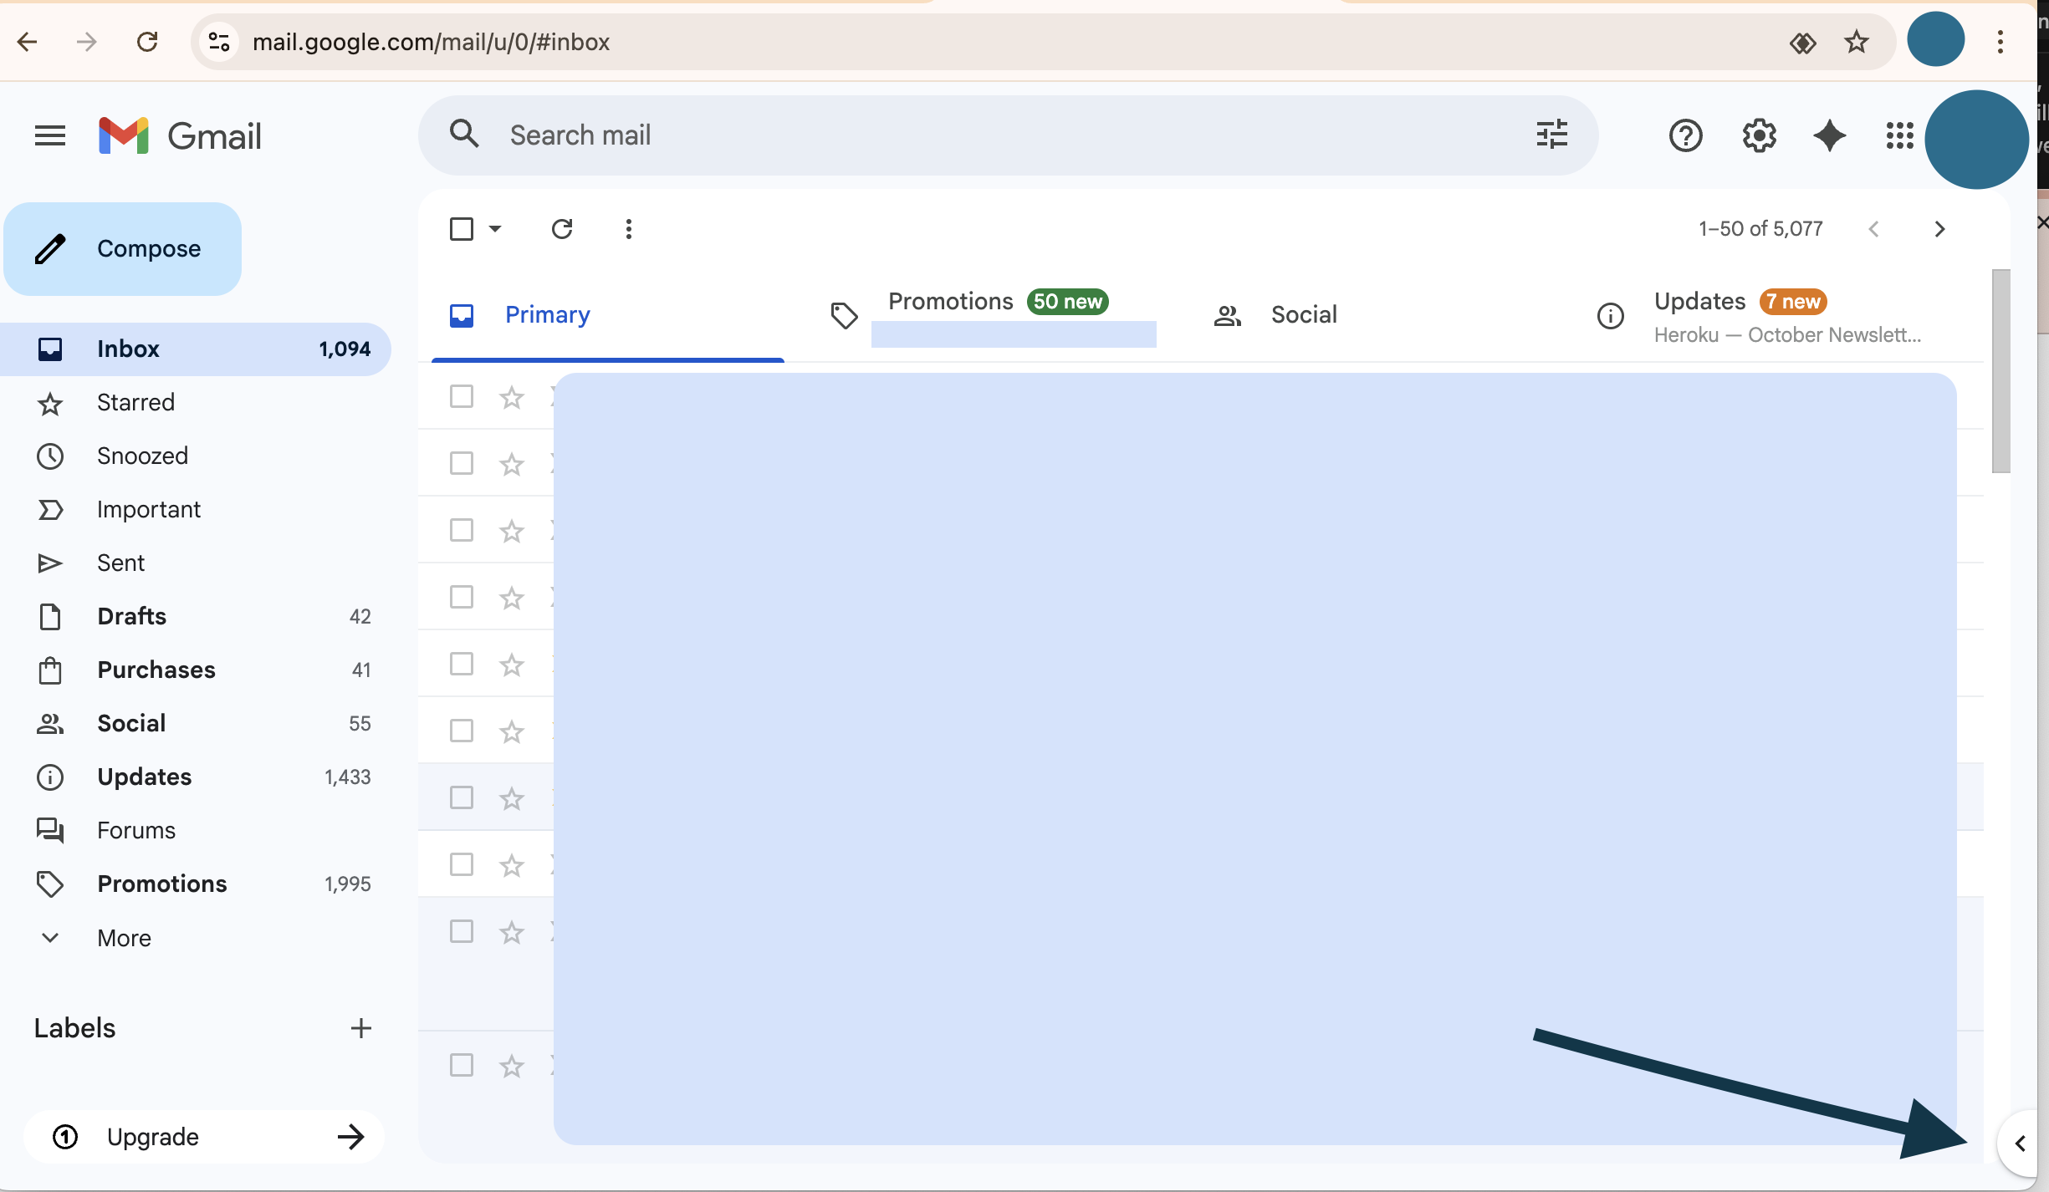Switch to the Promotions tab
The width and height of the screenshot is (2049, 1192).
pos(950,301)
